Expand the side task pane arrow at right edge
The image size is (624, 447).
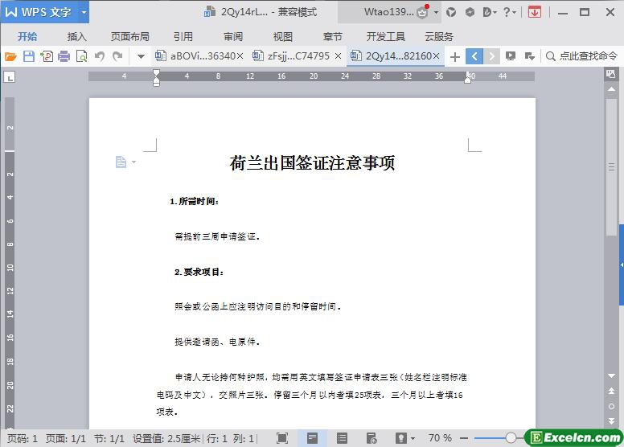[622, 265]
